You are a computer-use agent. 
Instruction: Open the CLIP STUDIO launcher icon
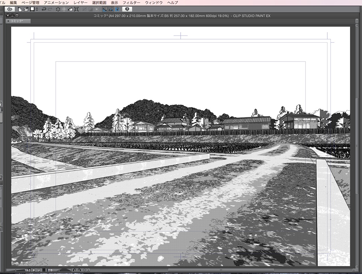click(10, 9)
